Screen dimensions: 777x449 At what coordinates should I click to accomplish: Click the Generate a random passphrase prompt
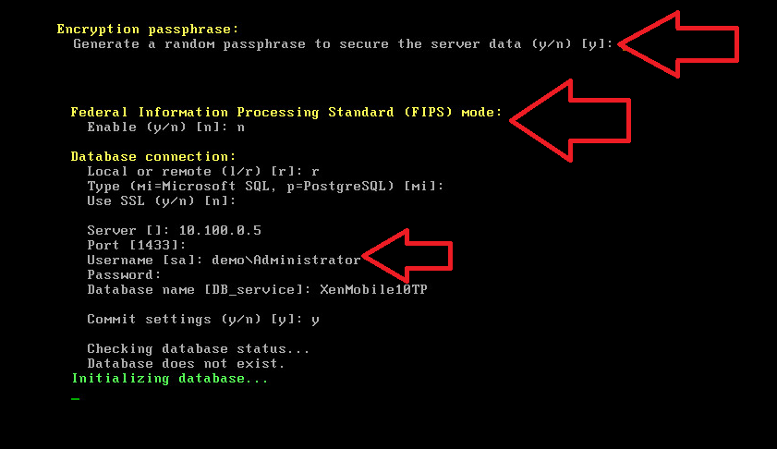(343, 44)
